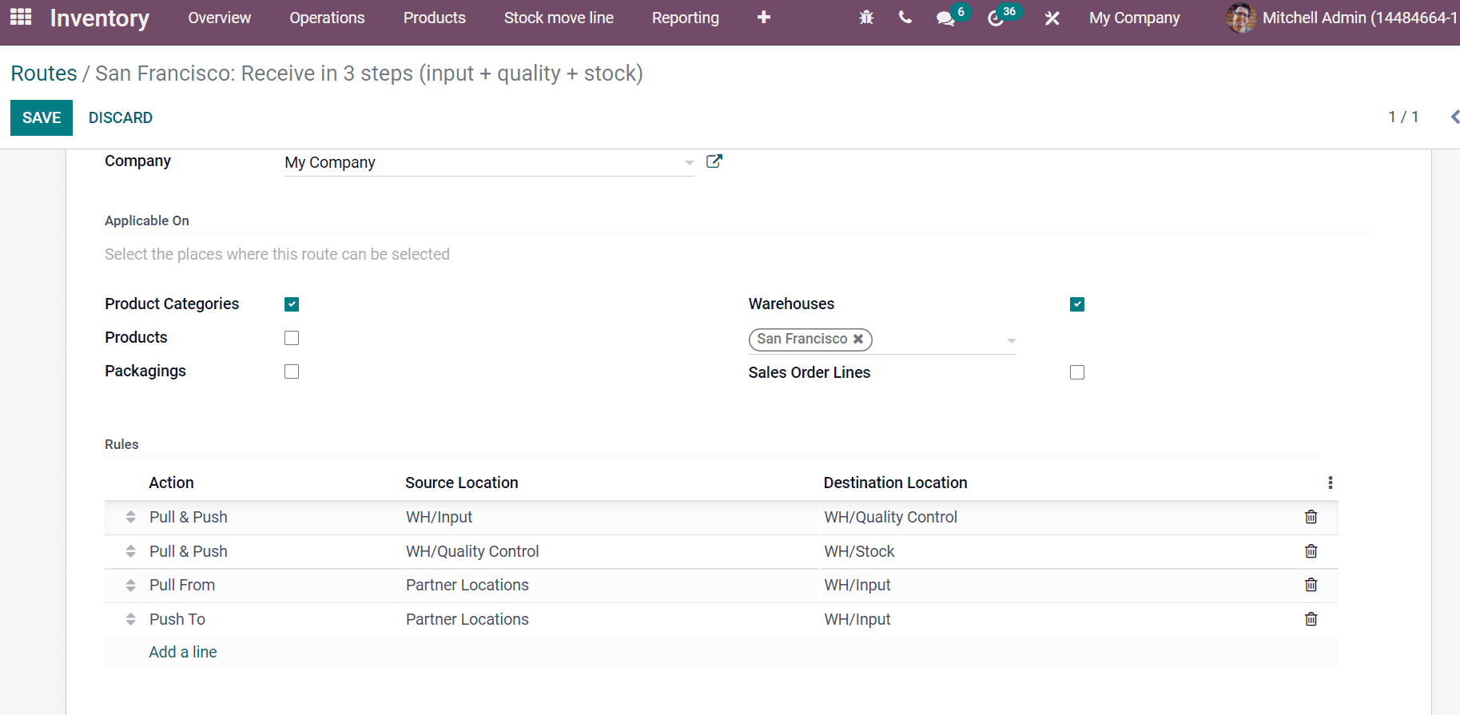Screen dimensions: 1460x715
Task: Open the rules table column options icon
Action: [x=1331, y=483]
